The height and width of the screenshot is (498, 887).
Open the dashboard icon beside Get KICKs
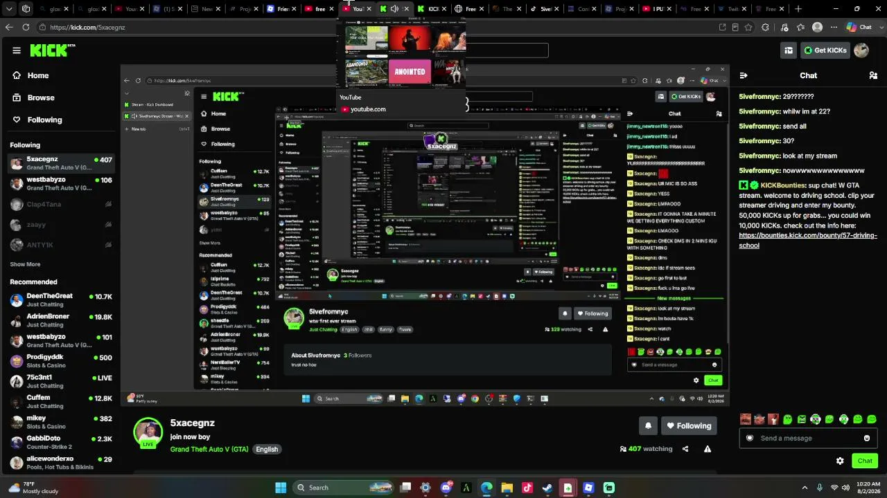pyautogui.click(x=789, y=50)
